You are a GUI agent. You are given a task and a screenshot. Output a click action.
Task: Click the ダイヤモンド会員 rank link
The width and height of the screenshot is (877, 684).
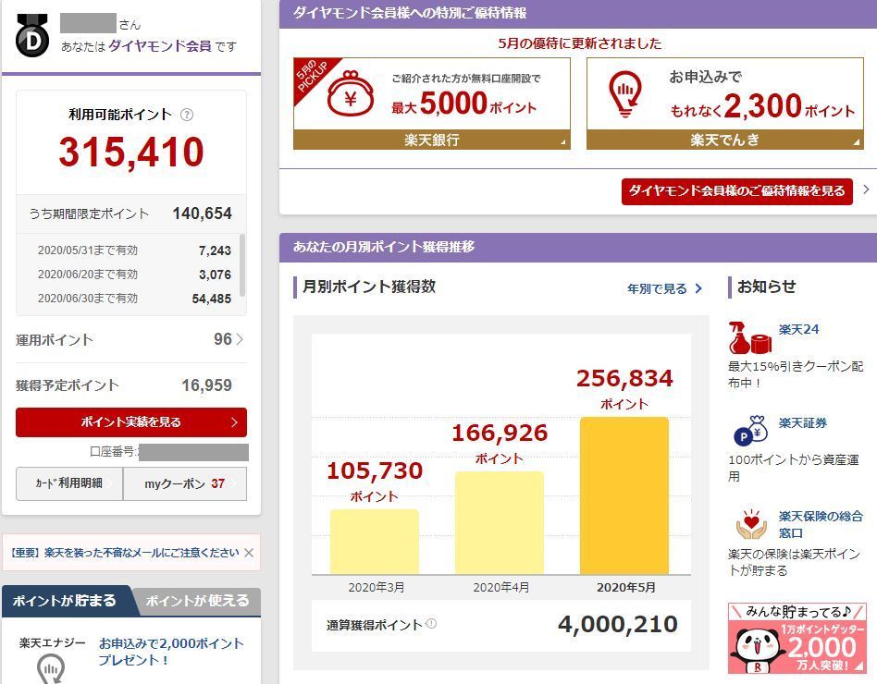159,46
